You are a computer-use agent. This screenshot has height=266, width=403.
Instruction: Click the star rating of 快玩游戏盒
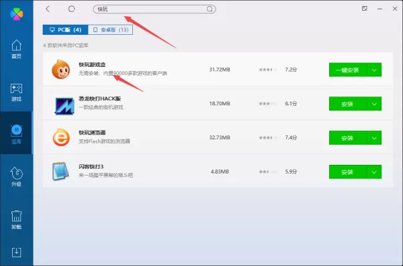[x=268, y=70]
